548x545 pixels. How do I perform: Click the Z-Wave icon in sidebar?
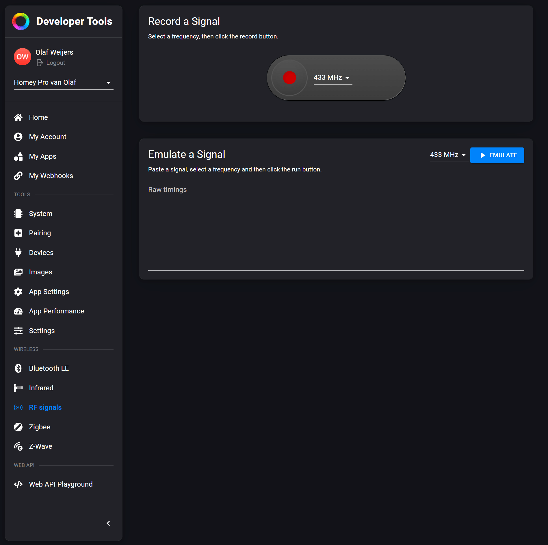tap(18, 446)
